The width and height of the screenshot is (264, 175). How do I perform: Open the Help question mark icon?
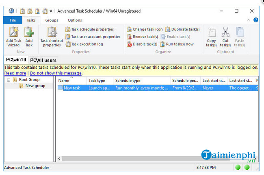(x=256, y=20)
